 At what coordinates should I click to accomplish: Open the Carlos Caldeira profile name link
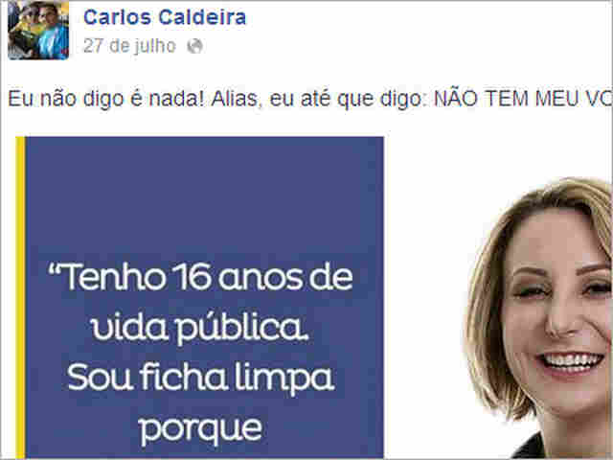[x=165, y=17]
